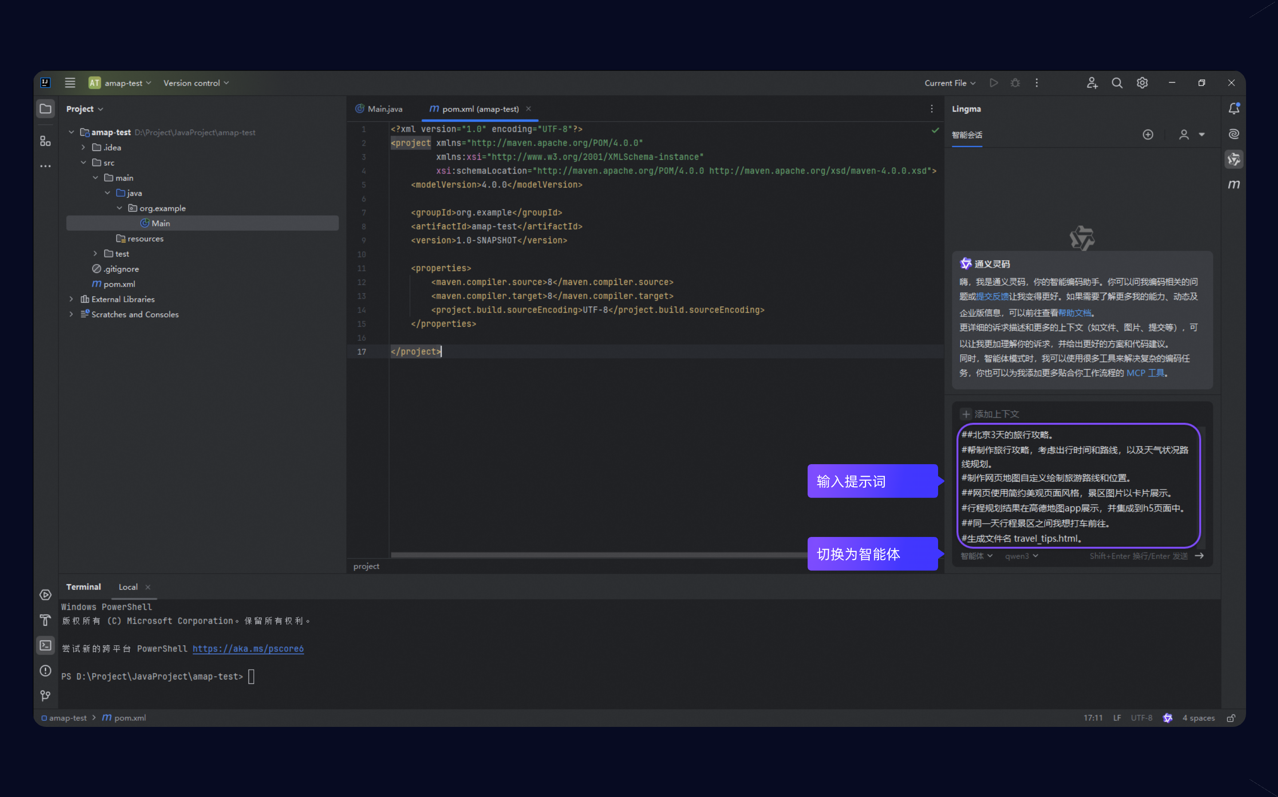Screen dimensions: 1278x797
Task: Open IDE settings gear
Action: (x=1142, y=83)
